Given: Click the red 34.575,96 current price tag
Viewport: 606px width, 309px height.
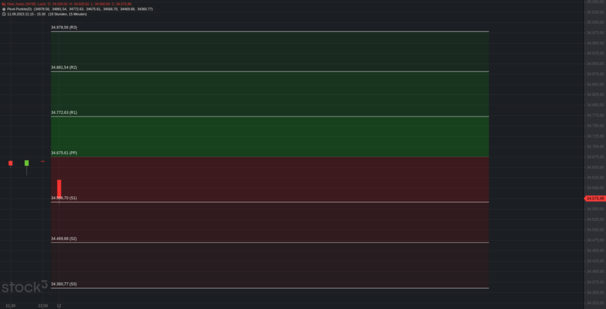Looking at the screenshot, I should tap(594, 199).
